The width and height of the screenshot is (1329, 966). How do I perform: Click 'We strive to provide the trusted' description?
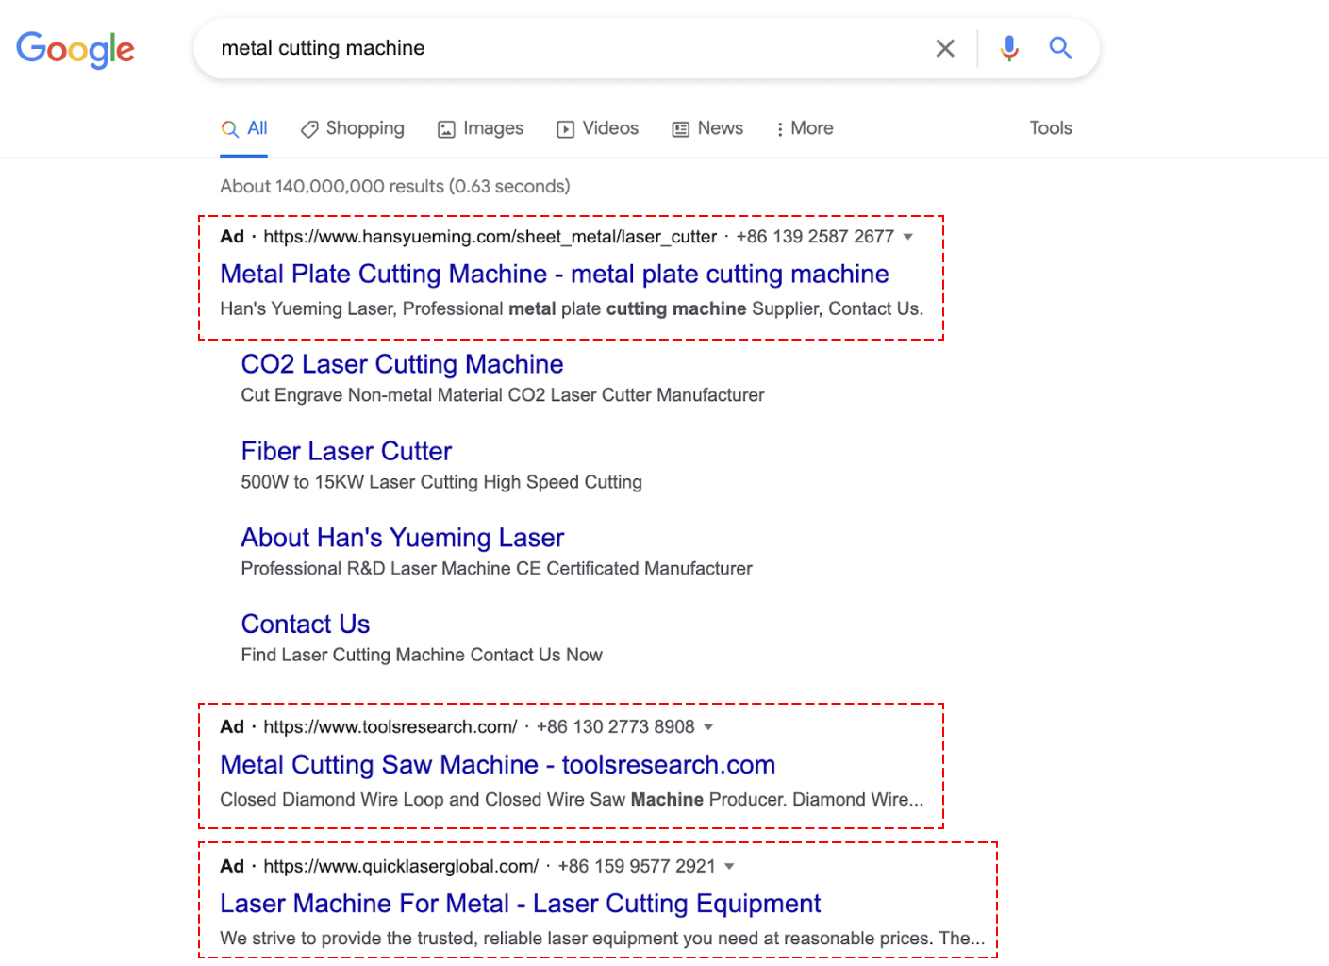click(x=603, y=939)
